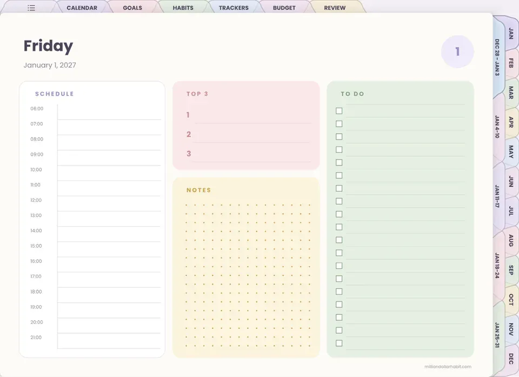This screenshot has width=519, height=377.
Task: Click the first To Do text line
Action: (405, 111)
